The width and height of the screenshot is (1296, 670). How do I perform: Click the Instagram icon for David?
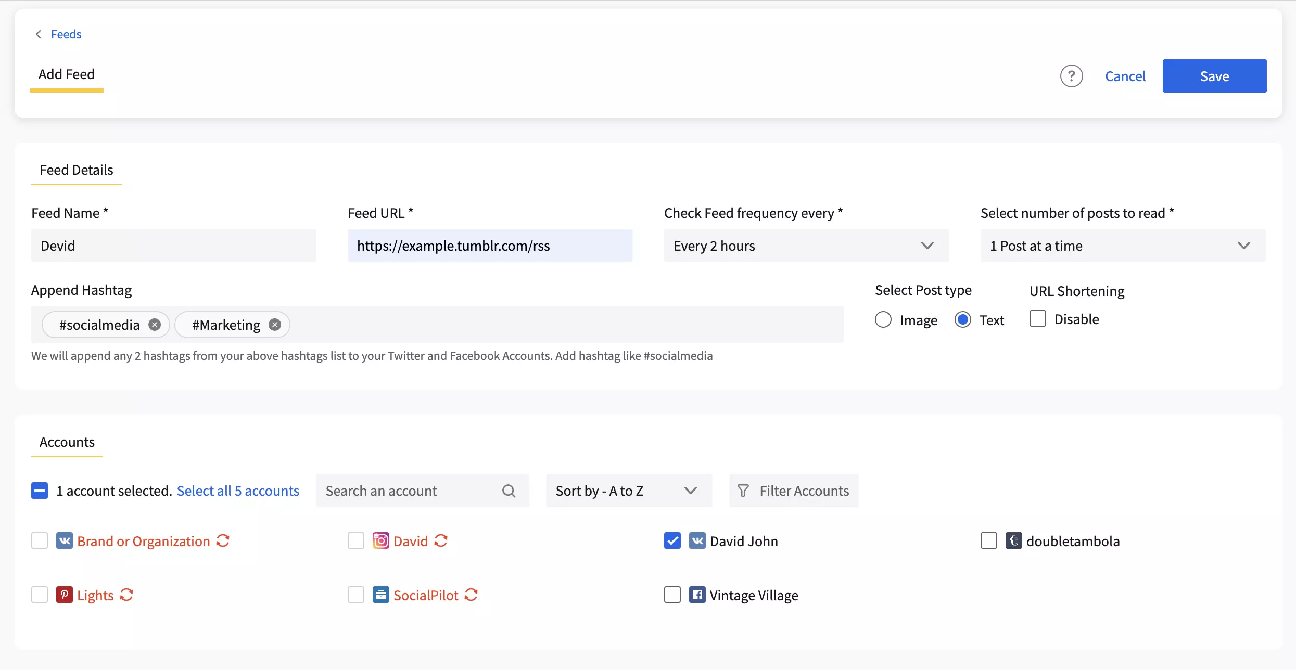(381, 540)
